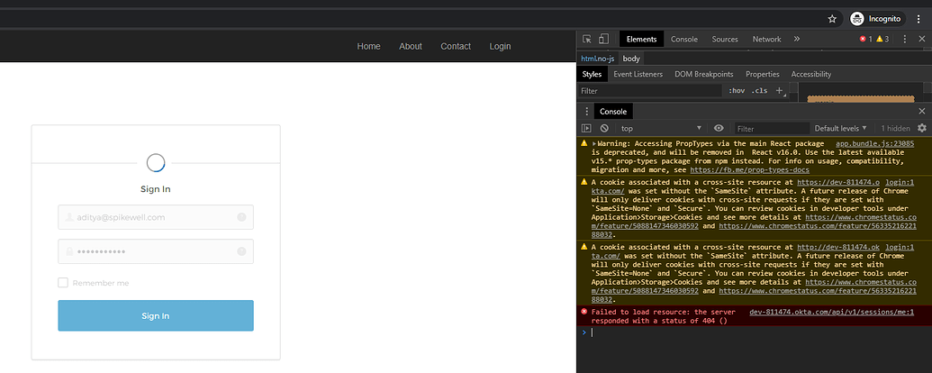This screenshot has width=932, height=373.
Task: Bookmark page with the star icon
Action: [x=832, y=19]
